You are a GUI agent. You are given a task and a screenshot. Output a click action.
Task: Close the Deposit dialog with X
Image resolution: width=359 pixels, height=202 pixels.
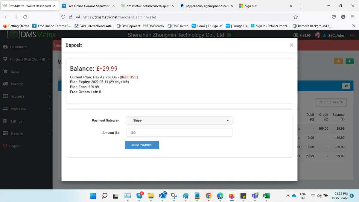(291, 45)
